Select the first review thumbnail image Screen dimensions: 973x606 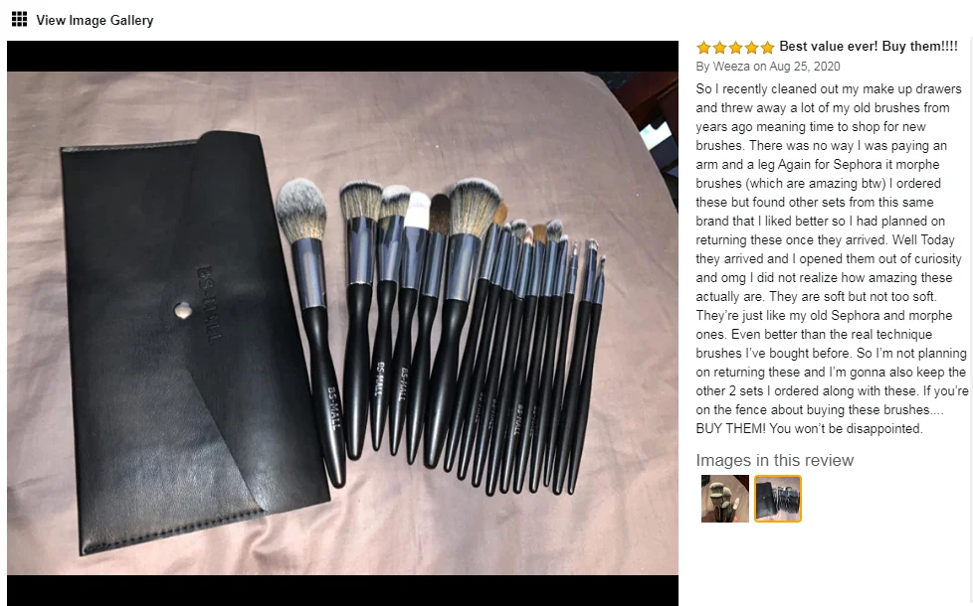pos(725,499)
